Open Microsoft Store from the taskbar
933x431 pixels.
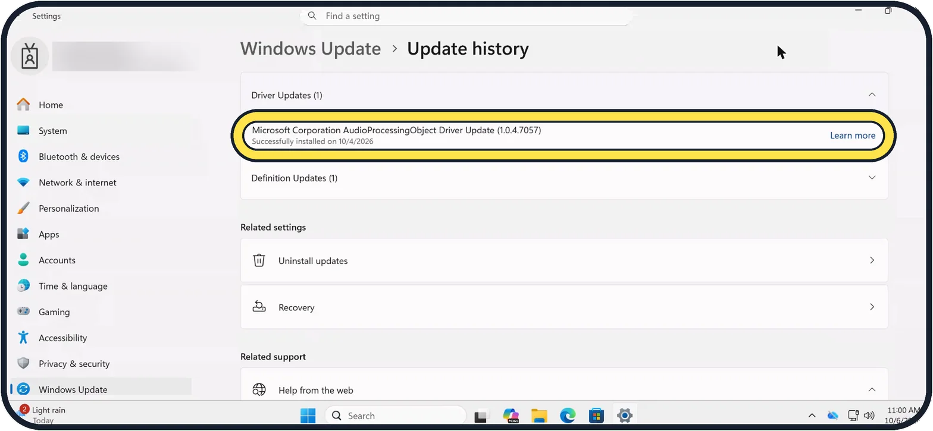point(596,416)
